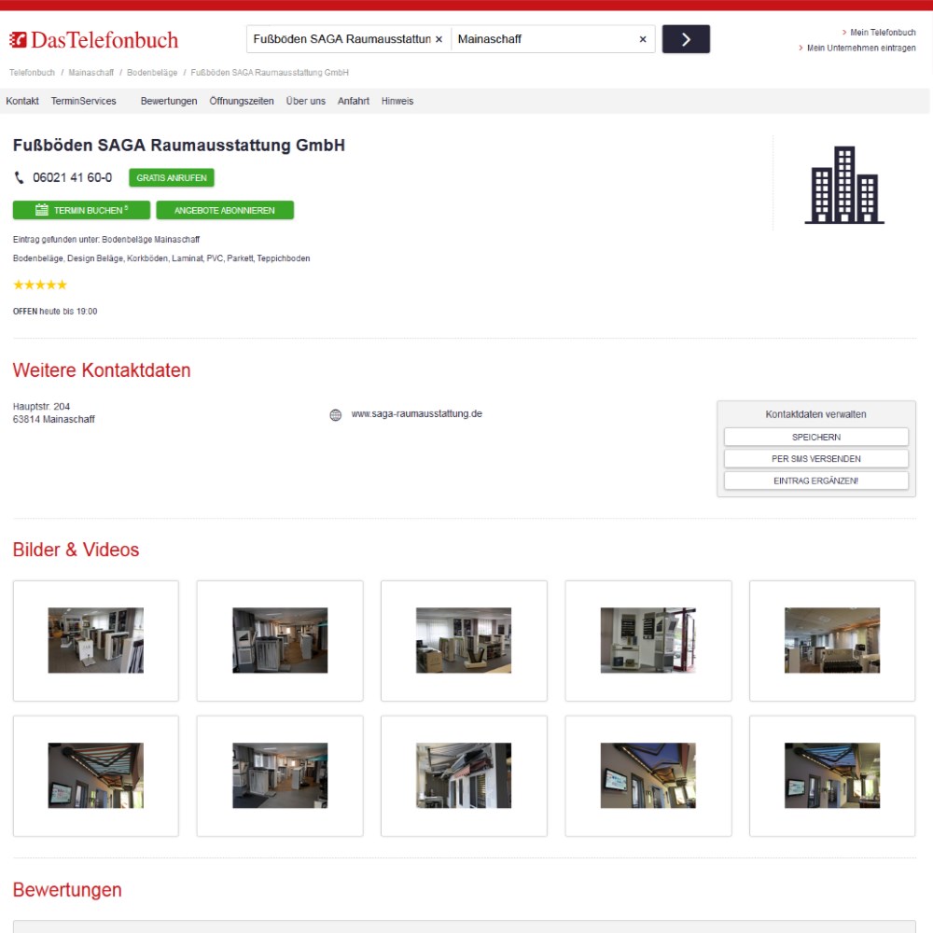Click the company building placeholder icon
Image resolution: width=933 pixels, height=933 pixels.
(x=844, y=185)
